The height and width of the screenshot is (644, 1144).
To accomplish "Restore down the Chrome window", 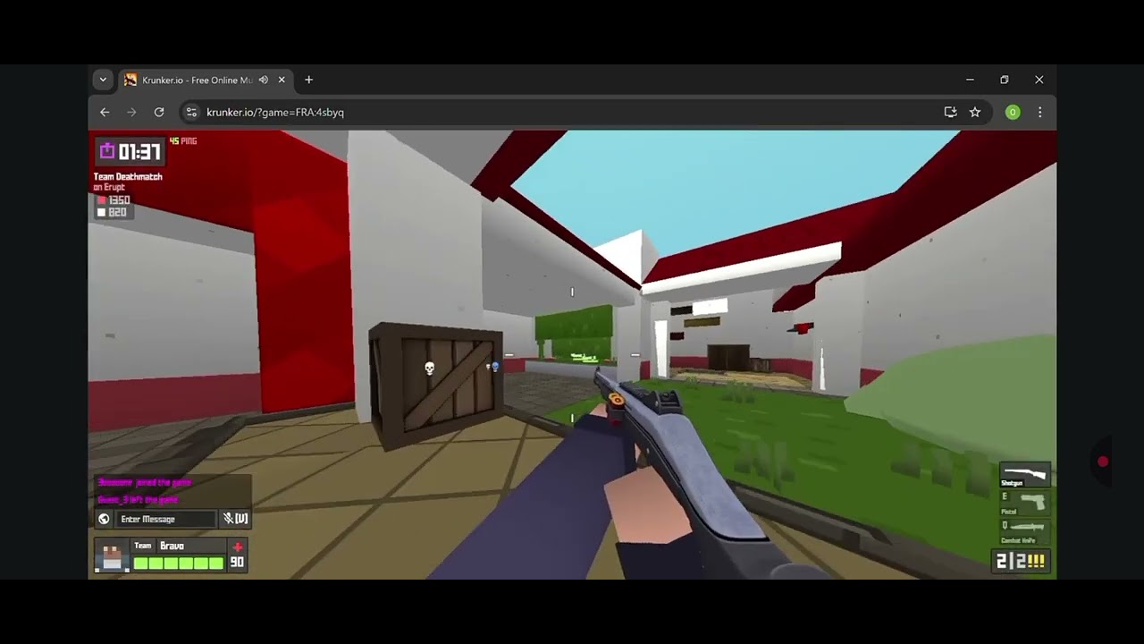I will pos(1005,80).
